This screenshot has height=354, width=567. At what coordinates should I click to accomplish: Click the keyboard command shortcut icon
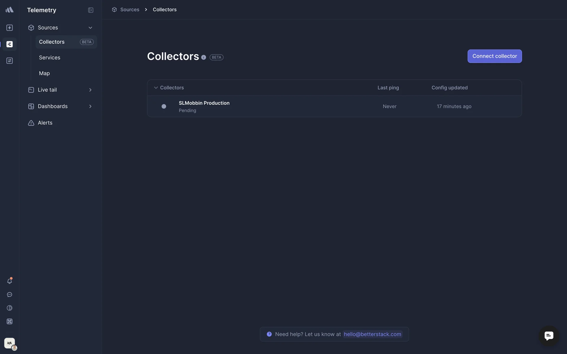(x=9, y=322)
